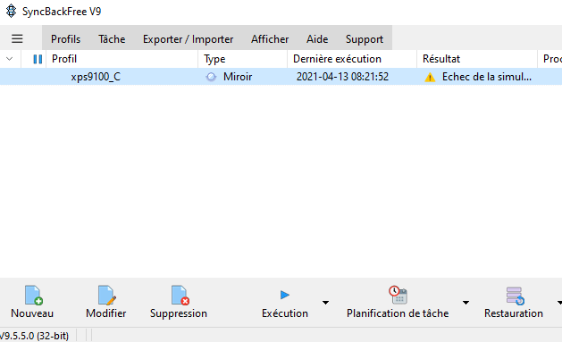Run the profile with Exécution play icon

pyautogui.click(x=285, y=295)
